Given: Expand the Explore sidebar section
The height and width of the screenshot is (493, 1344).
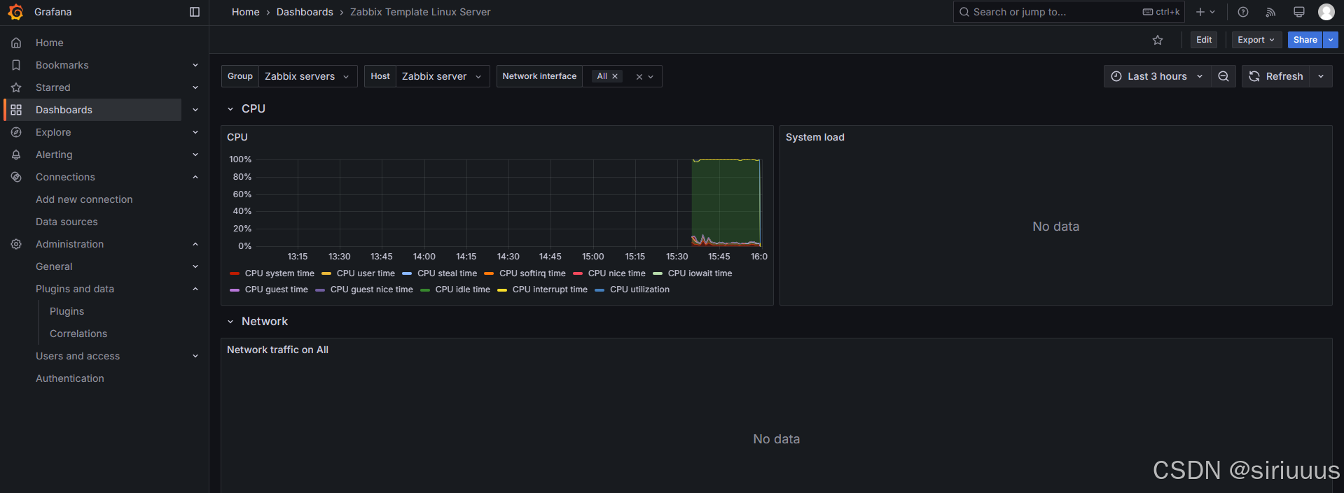Looking at the screenshot, I should [195, 132].
